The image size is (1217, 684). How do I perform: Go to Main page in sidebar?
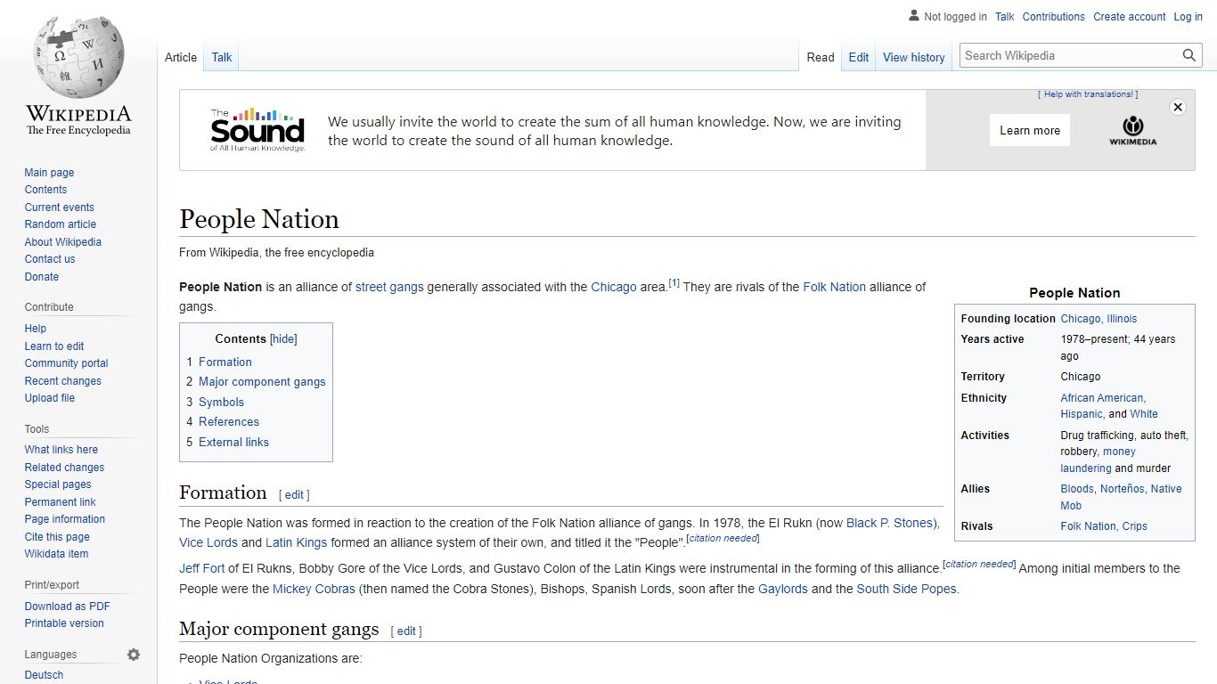pyautogui.click(x=49, y=173)
